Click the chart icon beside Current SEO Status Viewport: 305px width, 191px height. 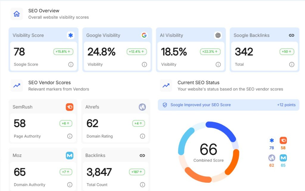tap(166, 86)
